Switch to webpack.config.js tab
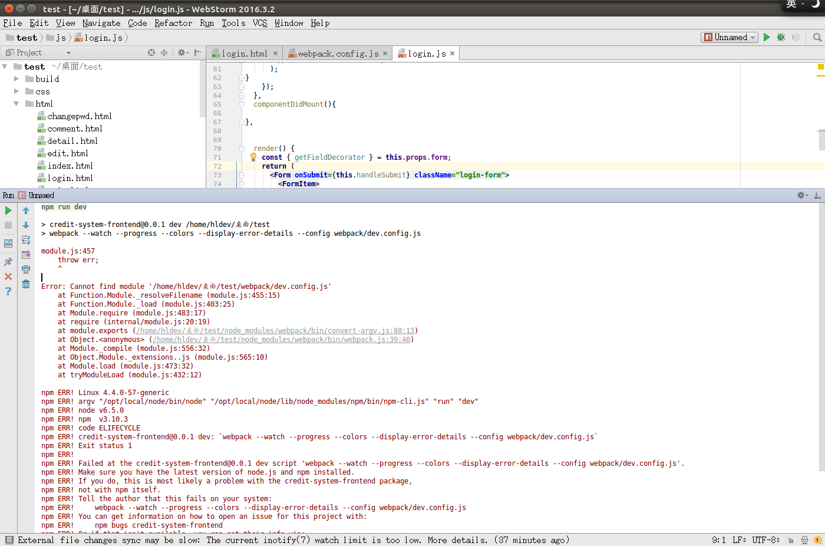 [x=337, y=53]
